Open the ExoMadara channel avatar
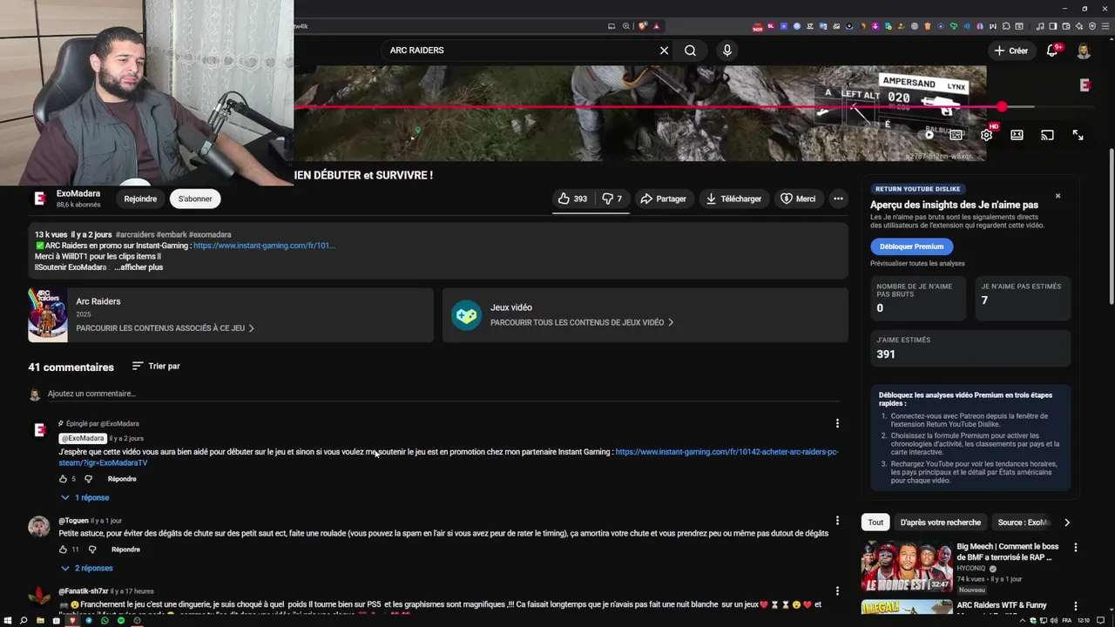The height and width of the screenshot is (627, 1115). tap(39, 199)
